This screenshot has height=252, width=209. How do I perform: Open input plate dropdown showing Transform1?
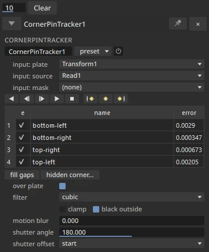(x=132, y=64)
